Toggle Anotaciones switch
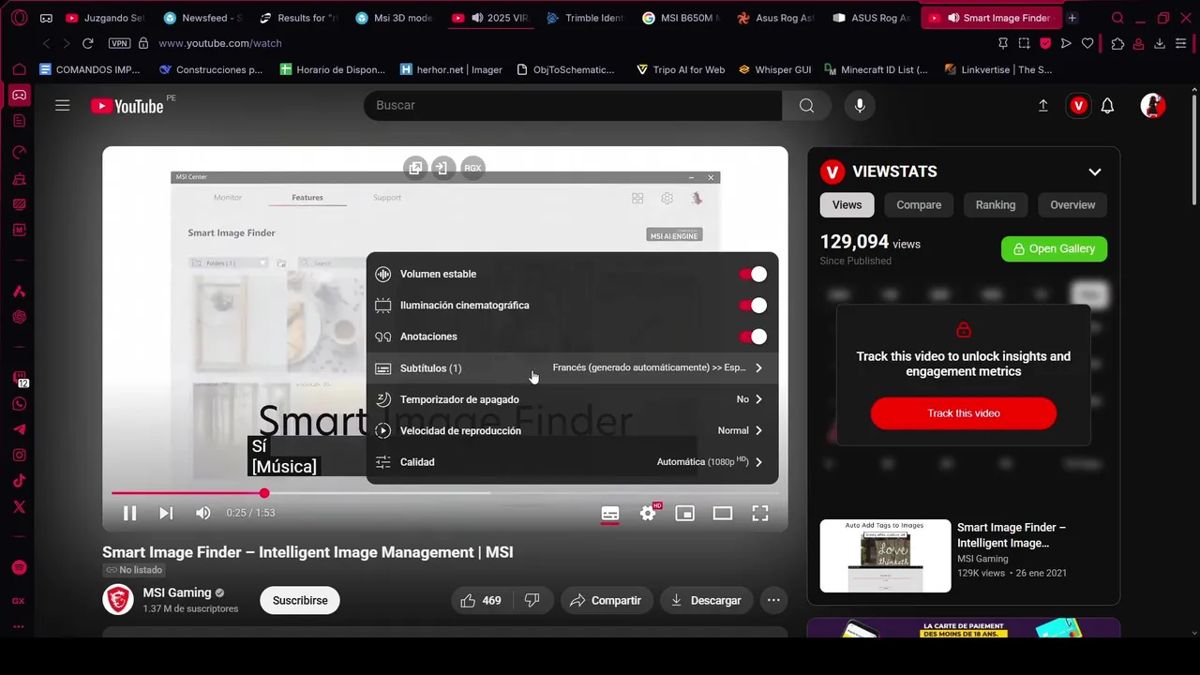Viewport: 1200px width, 675px height. tap(753, 337)
